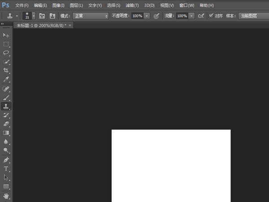Screen dimensions: 269x202
Task: Select the History Brush tool
Action: point(6,115)
